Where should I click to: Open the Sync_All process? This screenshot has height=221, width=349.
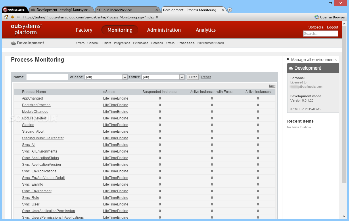tap(29, 145)
